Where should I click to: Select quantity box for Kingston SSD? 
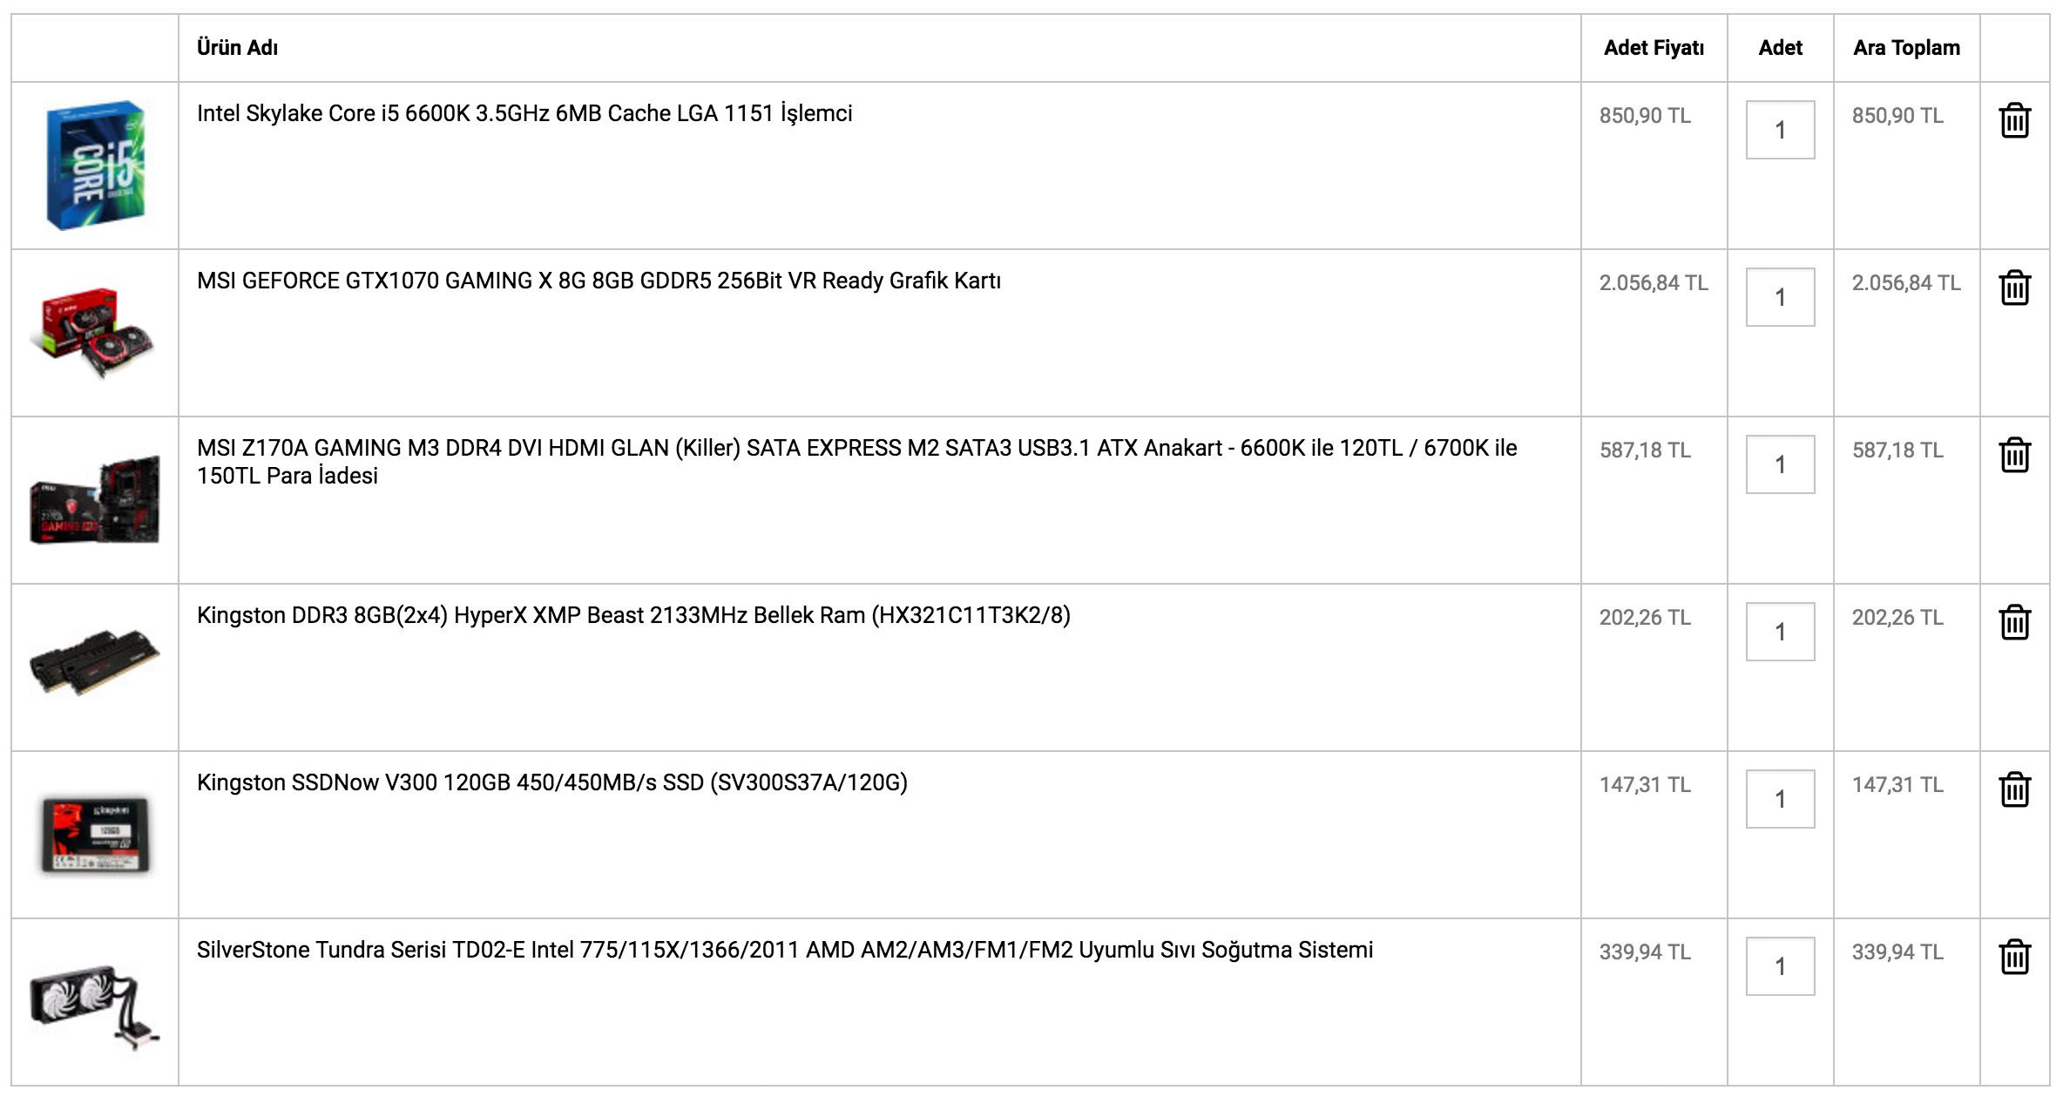(x=1780, y=799)
